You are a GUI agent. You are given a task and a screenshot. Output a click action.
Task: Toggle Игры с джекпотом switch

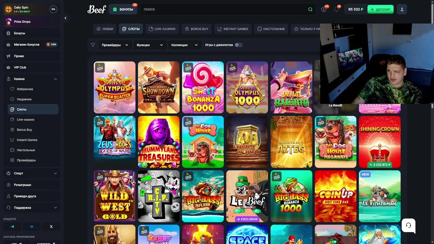(239, 45)
